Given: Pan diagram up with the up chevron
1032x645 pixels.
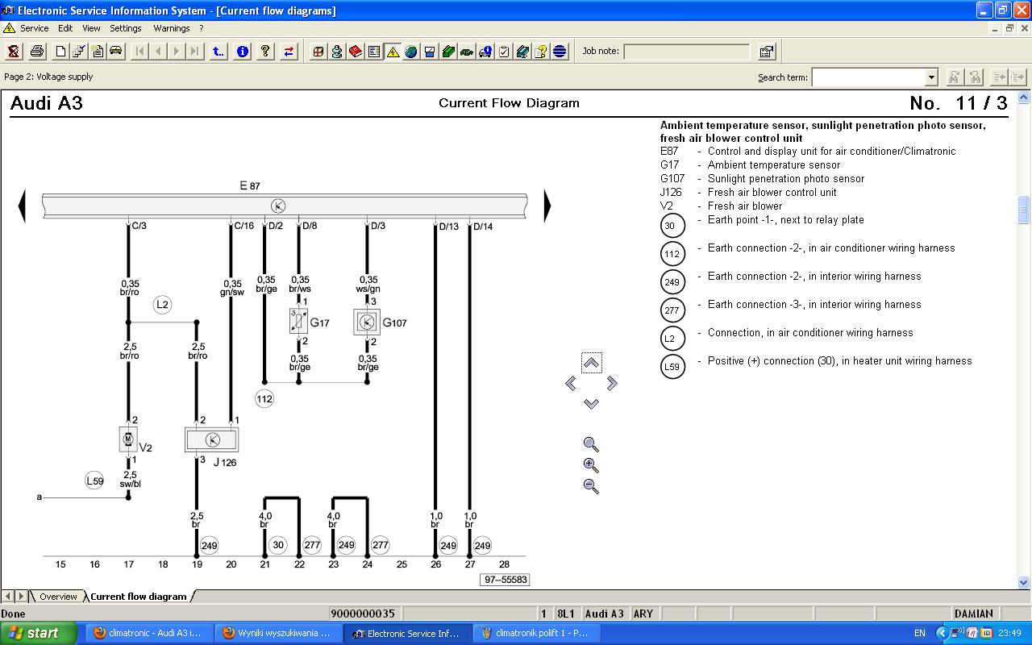Looking at the screenshot, I should click(x=591, y=363).
